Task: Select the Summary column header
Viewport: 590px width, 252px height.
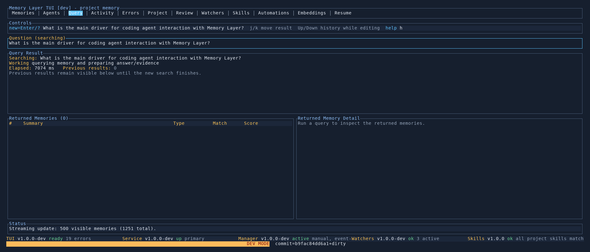Action: point(33,123)
